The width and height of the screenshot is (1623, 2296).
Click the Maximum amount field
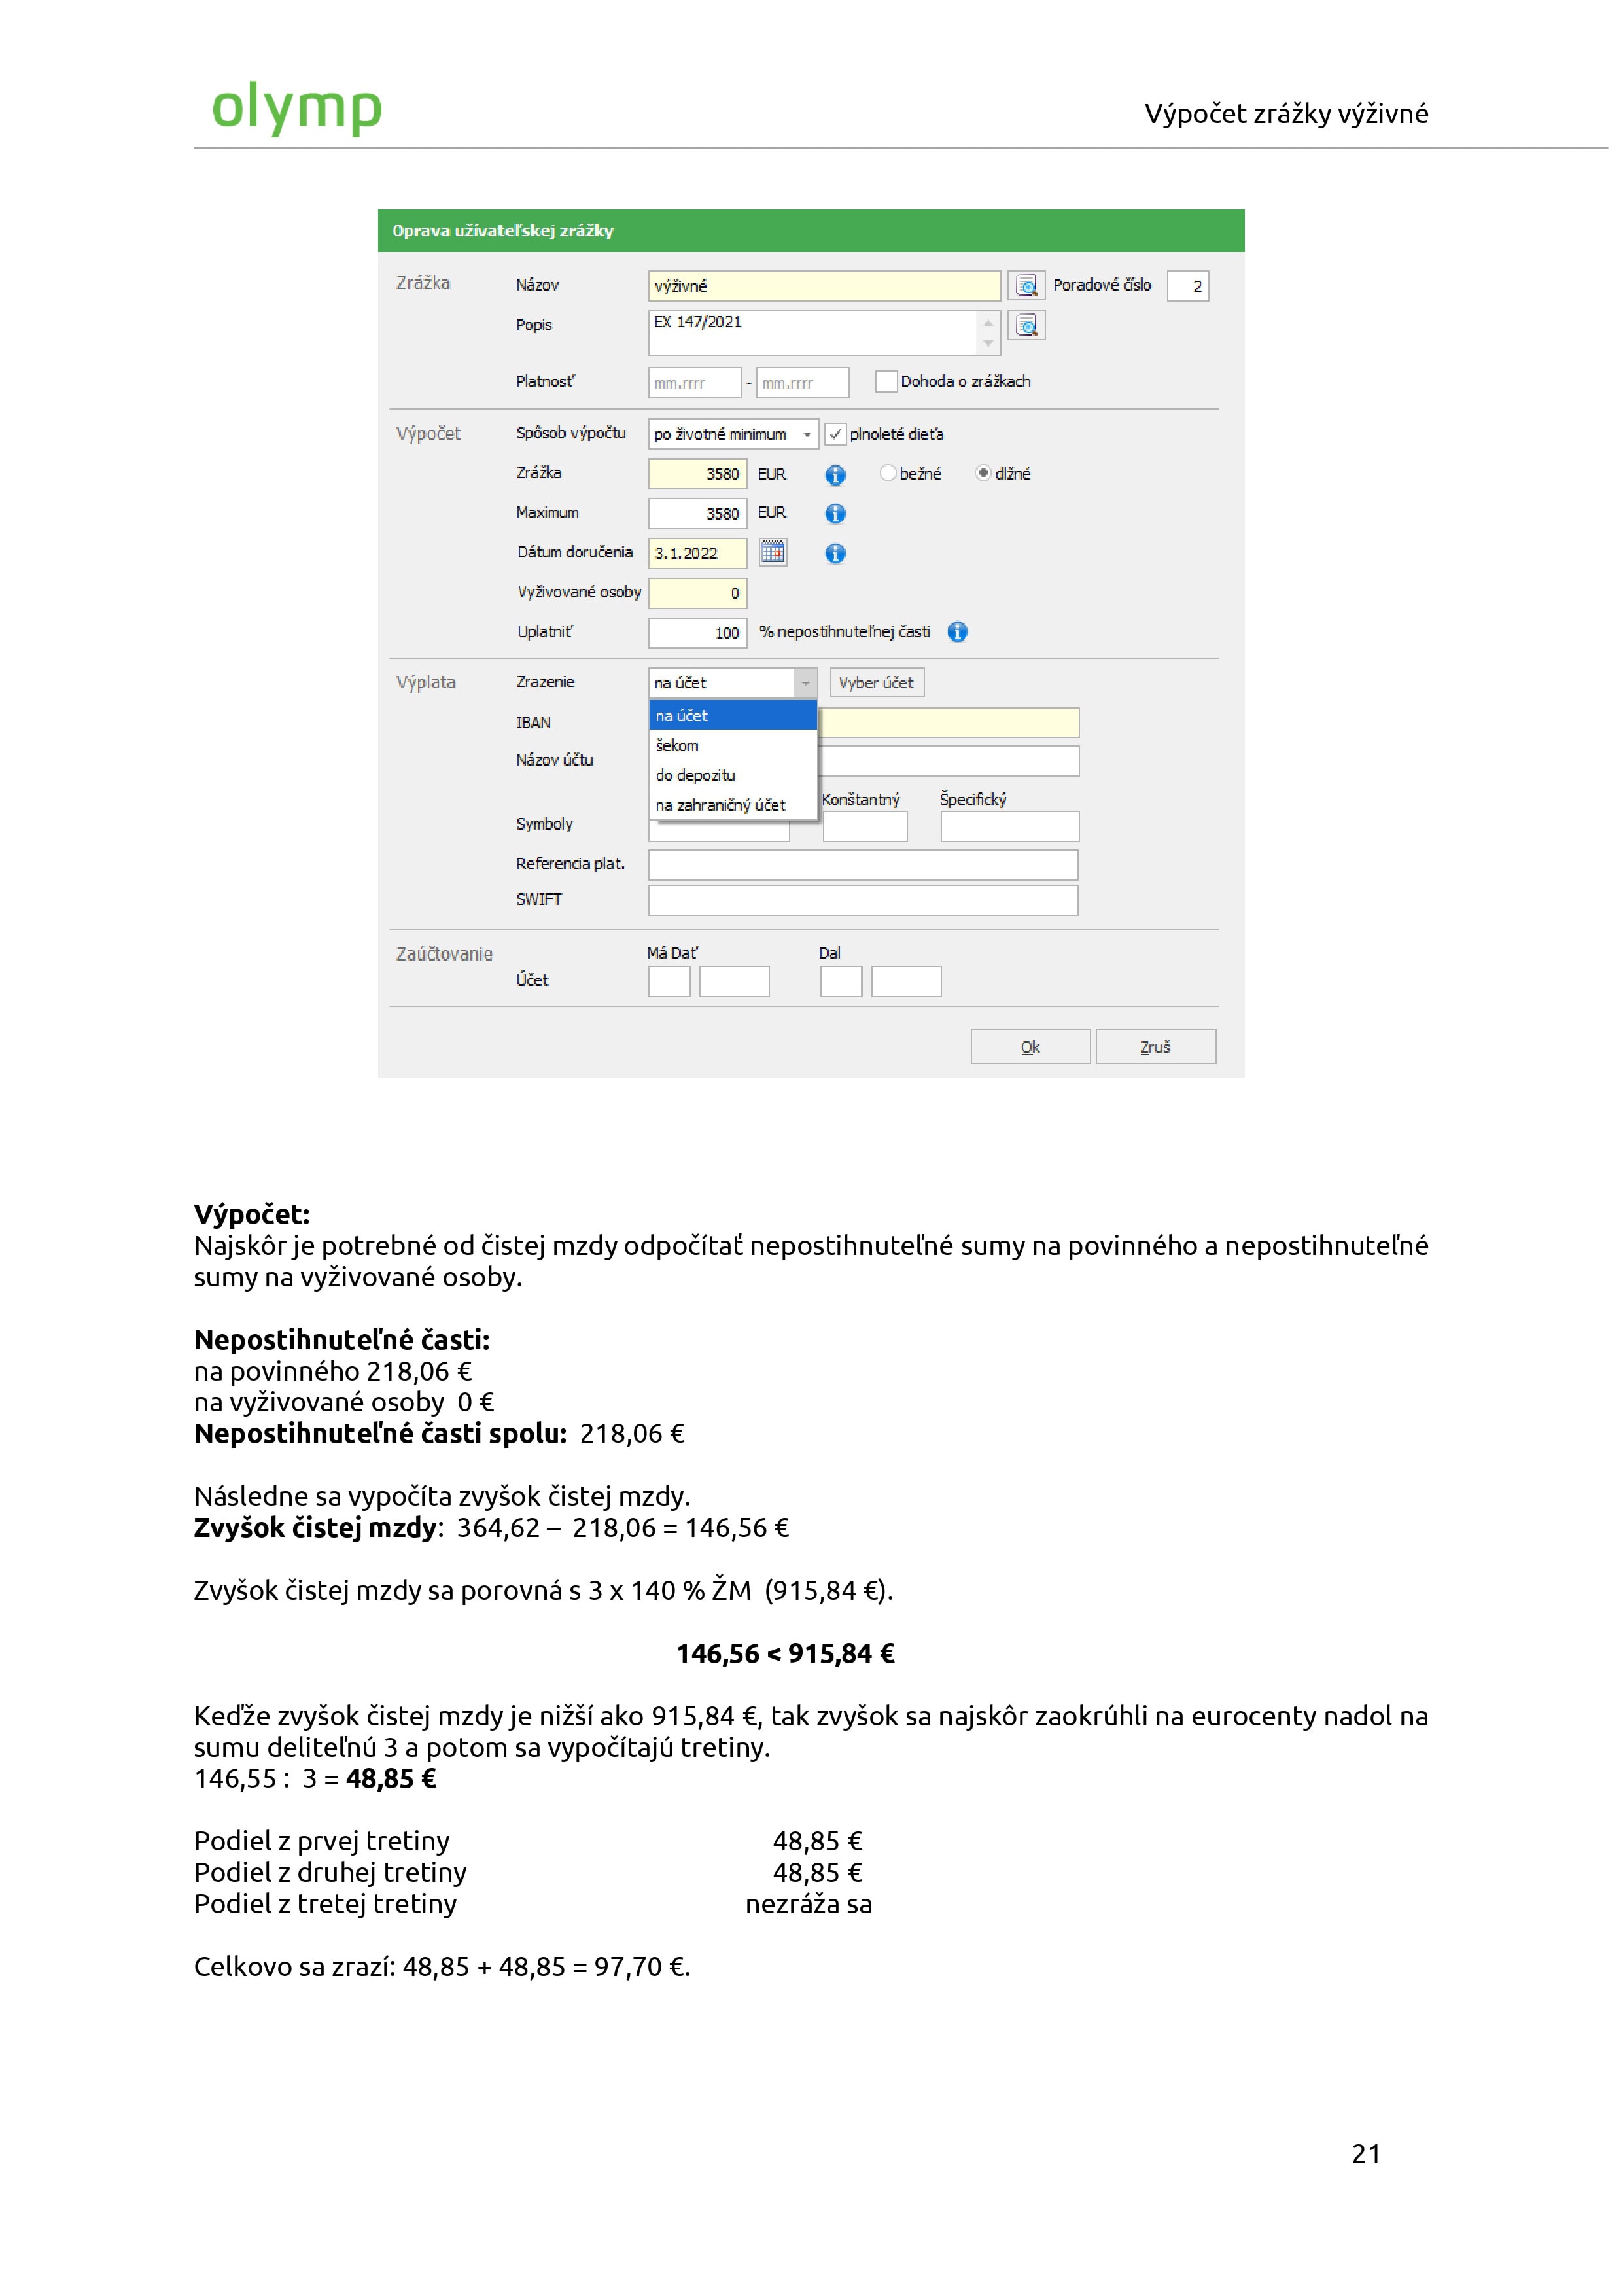[x=697, y=514]
